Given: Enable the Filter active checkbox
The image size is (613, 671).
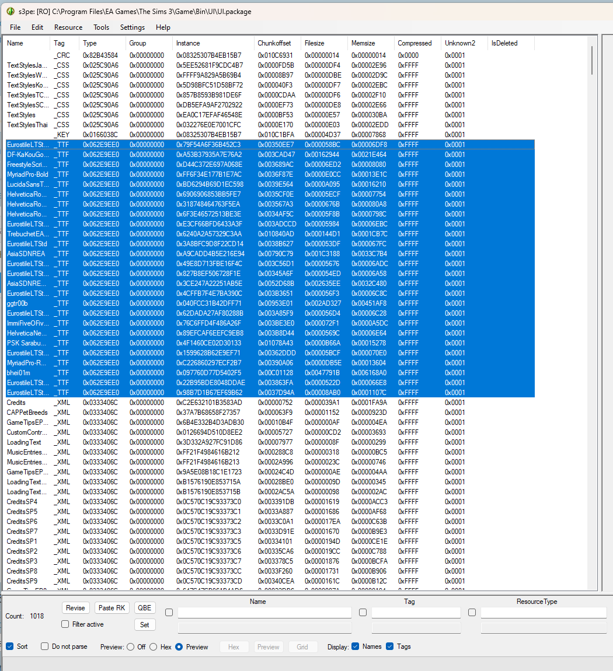Looking at the screenshot, I should [x=65, y=624].
